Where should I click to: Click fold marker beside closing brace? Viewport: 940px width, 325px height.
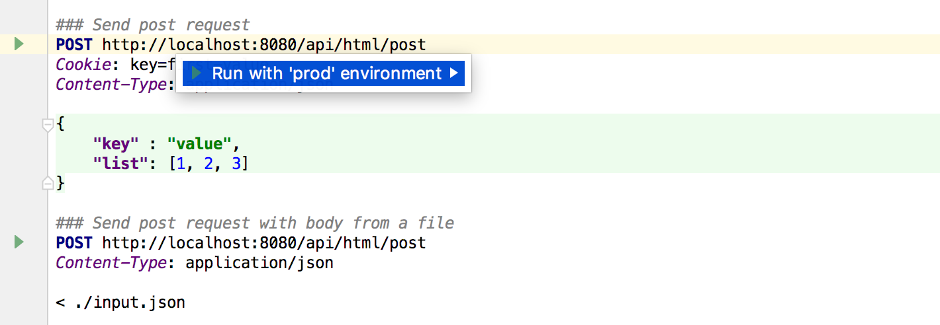point(48,183)
